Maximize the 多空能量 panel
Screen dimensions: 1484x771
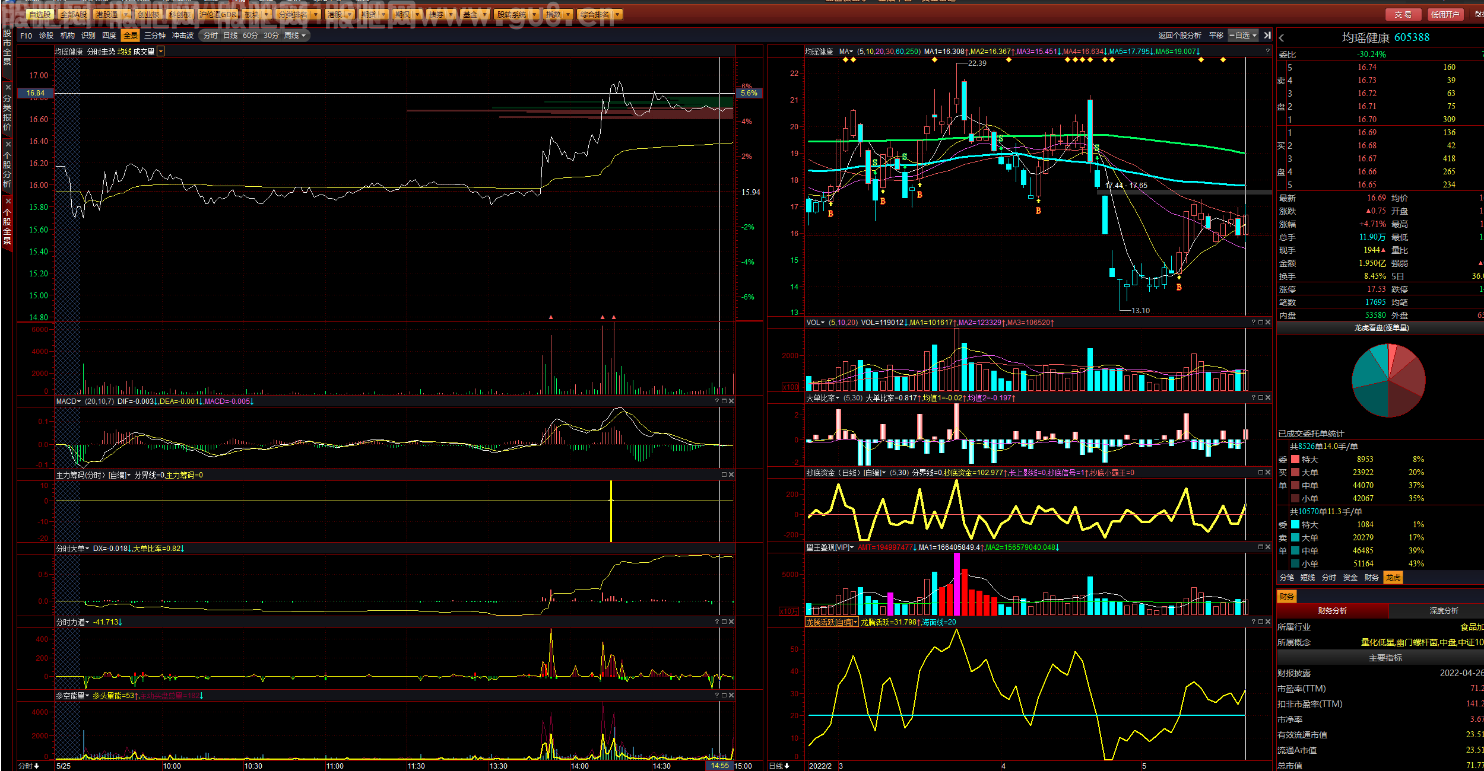click(724, 696)
